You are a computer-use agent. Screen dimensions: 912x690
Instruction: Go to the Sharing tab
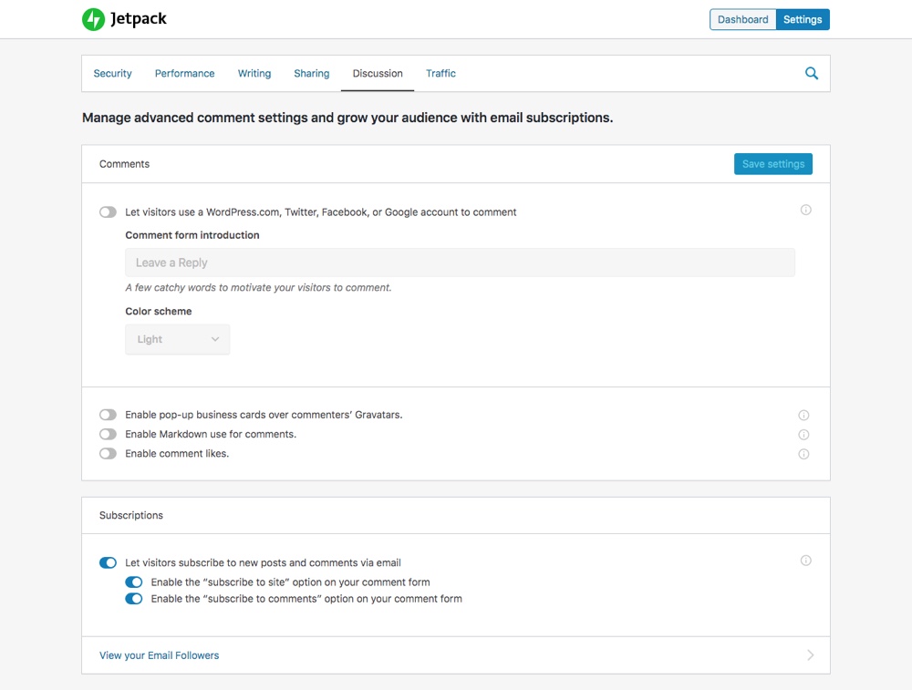(312, 73)
